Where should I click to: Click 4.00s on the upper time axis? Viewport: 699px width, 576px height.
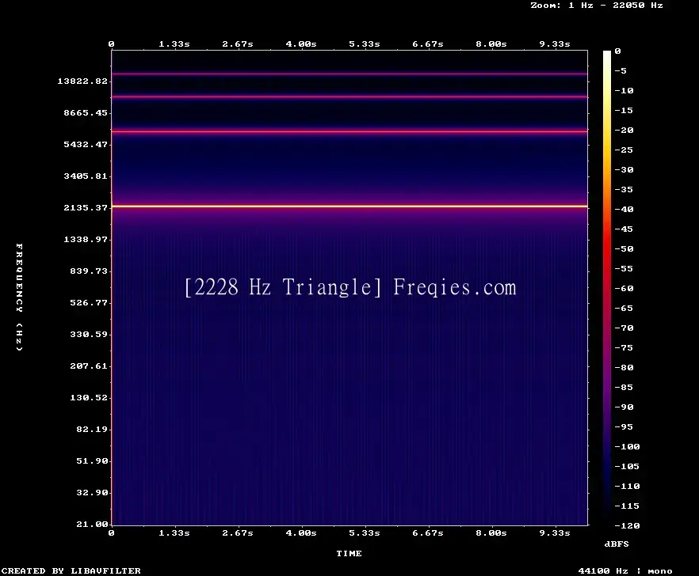point(301,44)
